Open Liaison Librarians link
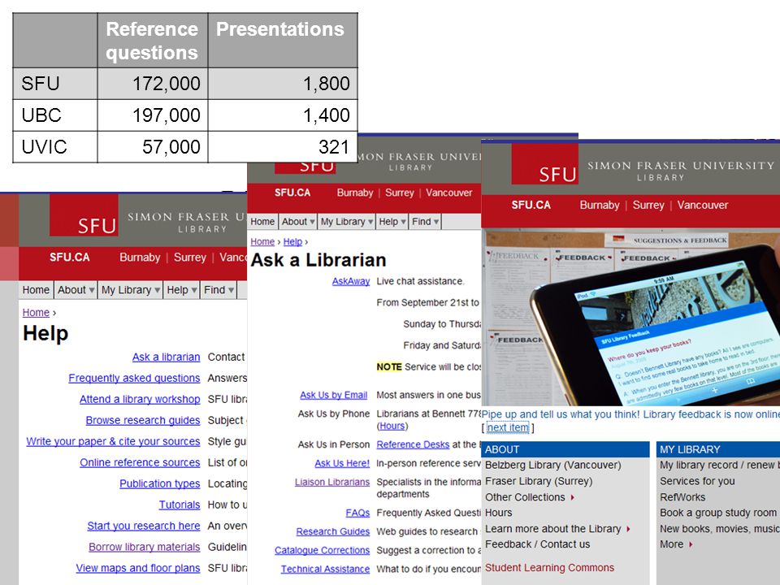This screenshot has width=780, height=585. [x=331, y=482]
